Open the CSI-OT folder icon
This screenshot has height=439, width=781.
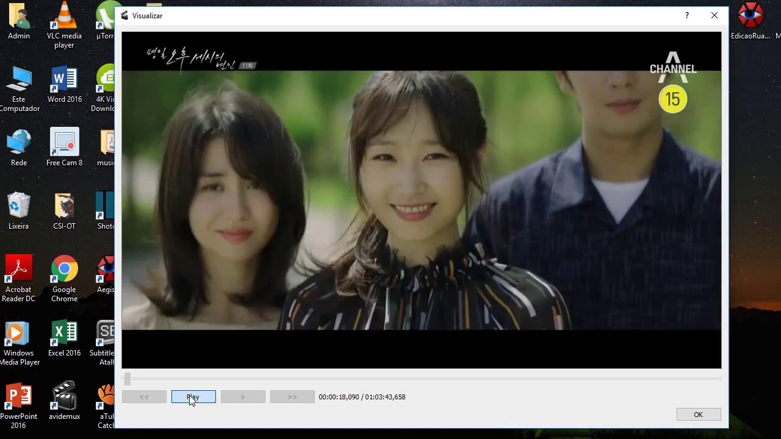(x=64, y=212)
